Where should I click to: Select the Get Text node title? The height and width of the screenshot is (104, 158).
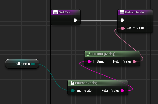[65, 12]
